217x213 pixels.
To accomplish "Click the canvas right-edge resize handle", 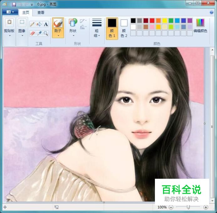I will pos(204,123).
